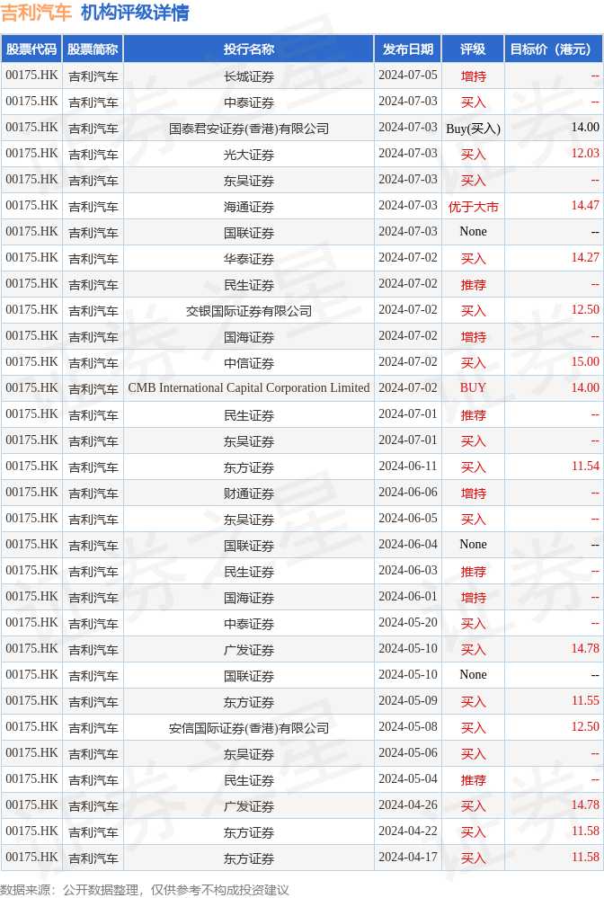This screenshot has width=604, height=898.
Task: Click the 2024-07-05 date cell
Action: [408, 75]
